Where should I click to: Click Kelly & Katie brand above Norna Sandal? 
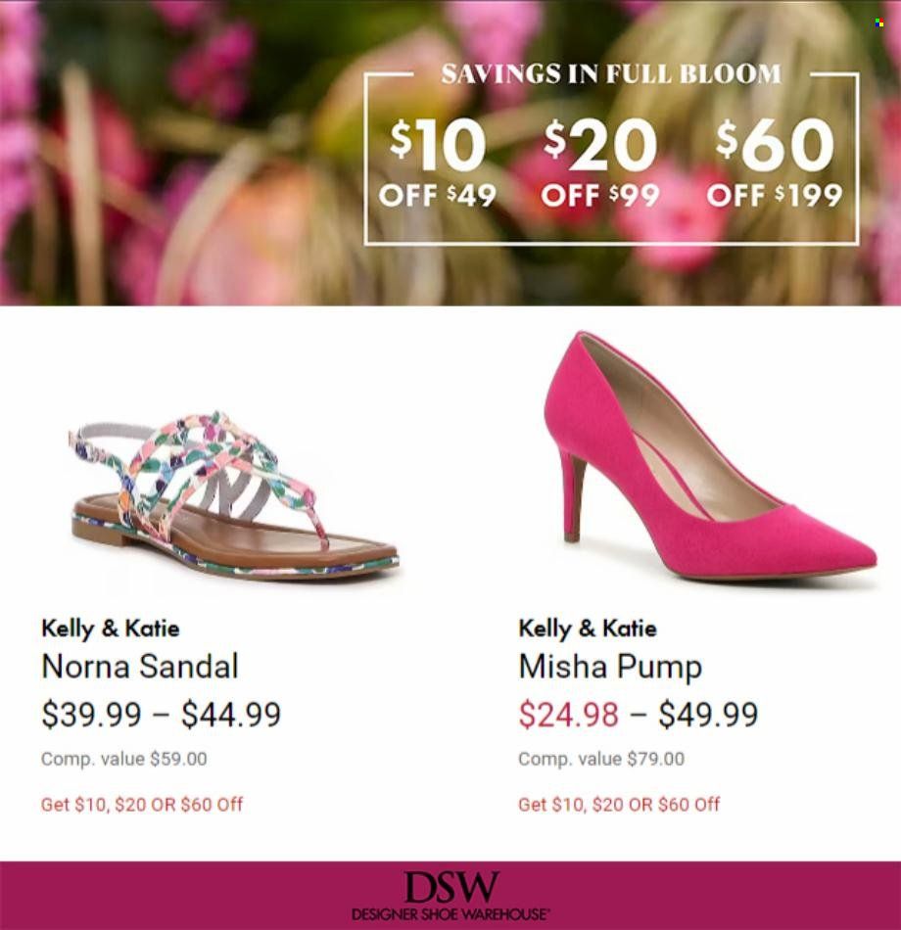[x=111, y=628]
